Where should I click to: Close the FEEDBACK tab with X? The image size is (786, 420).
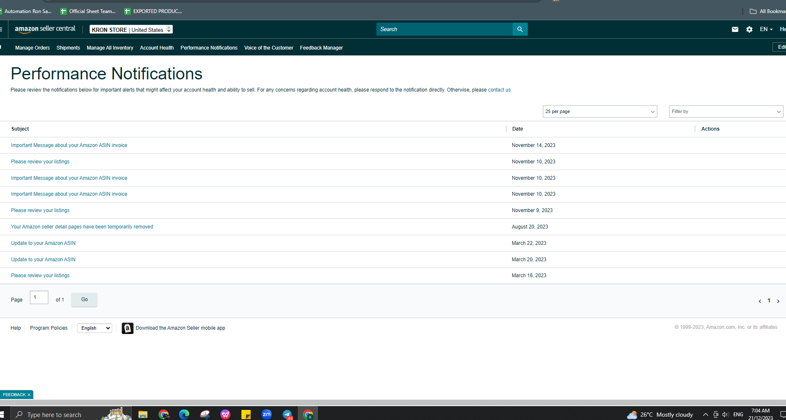coord(29,395)
